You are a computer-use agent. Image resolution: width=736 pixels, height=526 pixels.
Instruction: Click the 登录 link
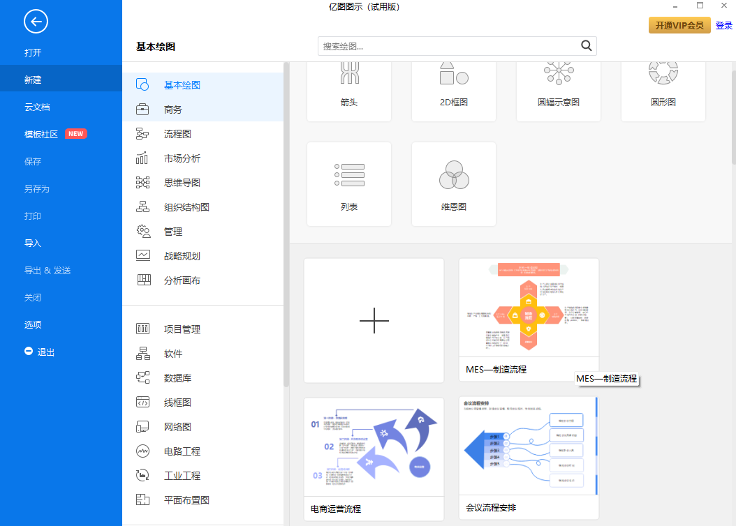[x=724, y=24]
